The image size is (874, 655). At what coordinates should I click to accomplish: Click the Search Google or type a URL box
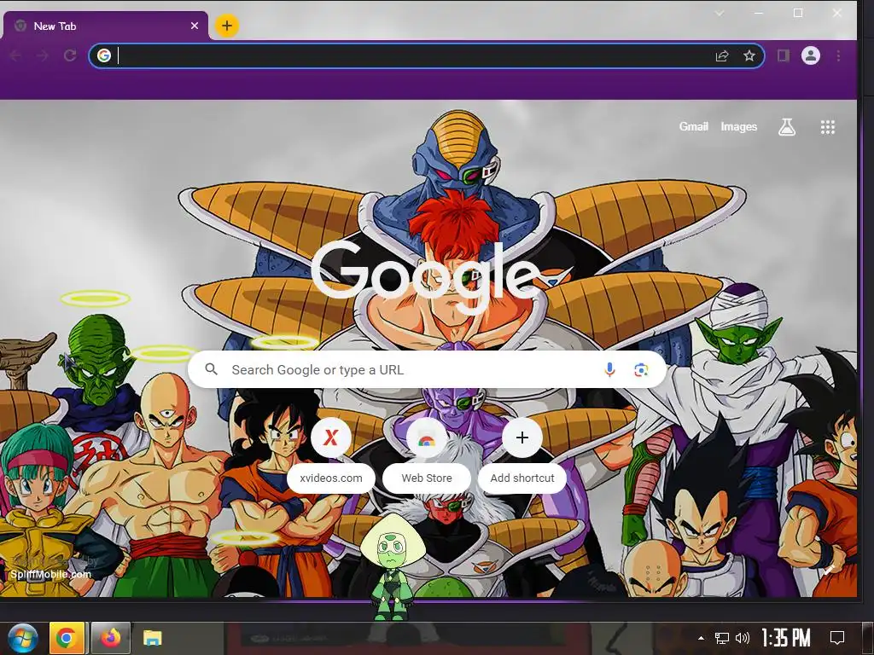click(427, 369)
